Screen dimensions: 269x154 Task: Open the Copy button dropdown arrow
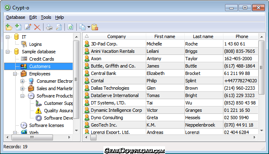(x=89, y=27)
